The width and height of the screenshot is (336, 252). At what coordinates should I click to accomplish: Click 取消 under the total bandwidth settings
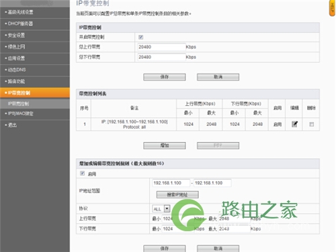click(x=218, y=77)
